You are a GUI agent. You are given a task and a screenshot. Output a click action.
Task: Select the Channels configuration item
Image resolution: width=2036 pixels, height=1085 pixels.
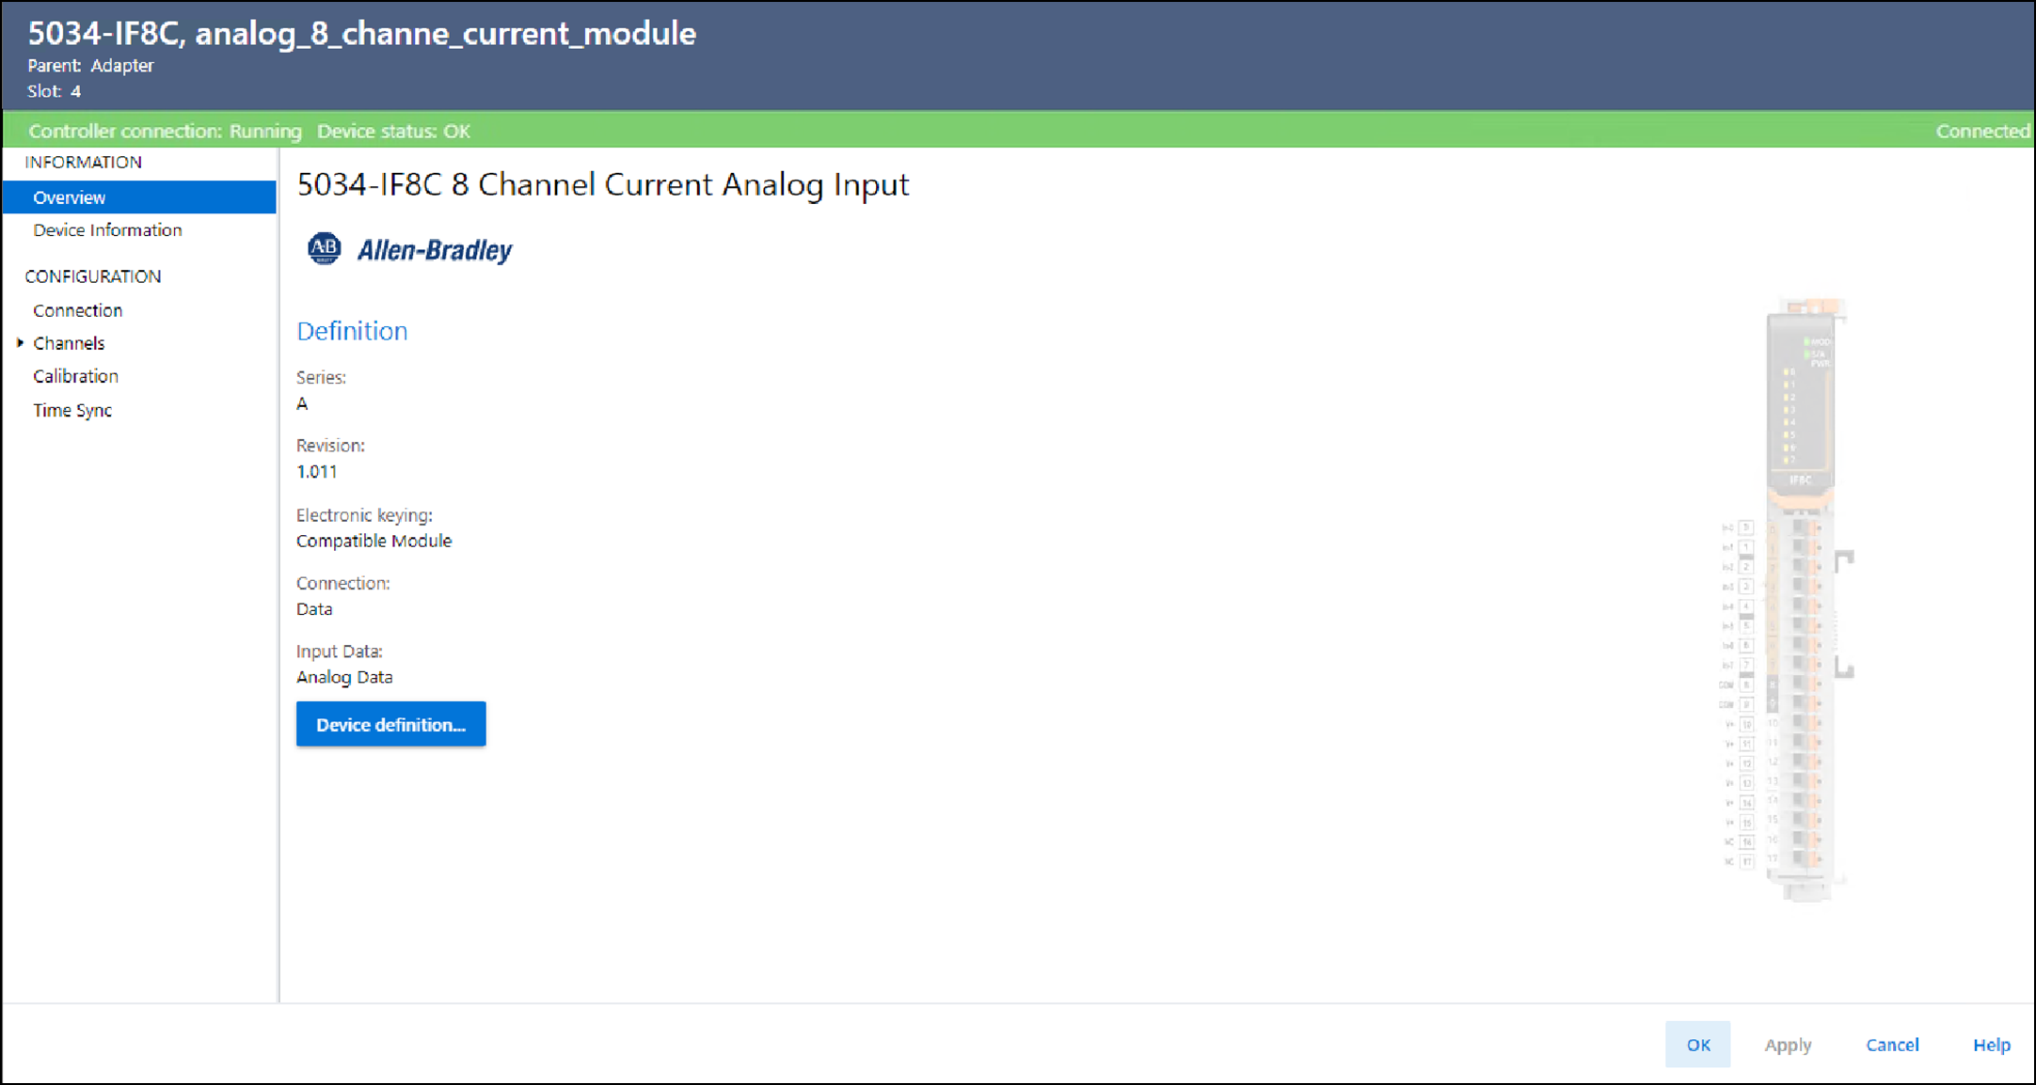point(69,343)
